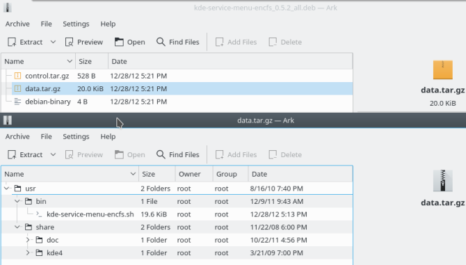Click '19.6 KiB' size cell
This screenshot has width=466, height=265.
[154, 214]
